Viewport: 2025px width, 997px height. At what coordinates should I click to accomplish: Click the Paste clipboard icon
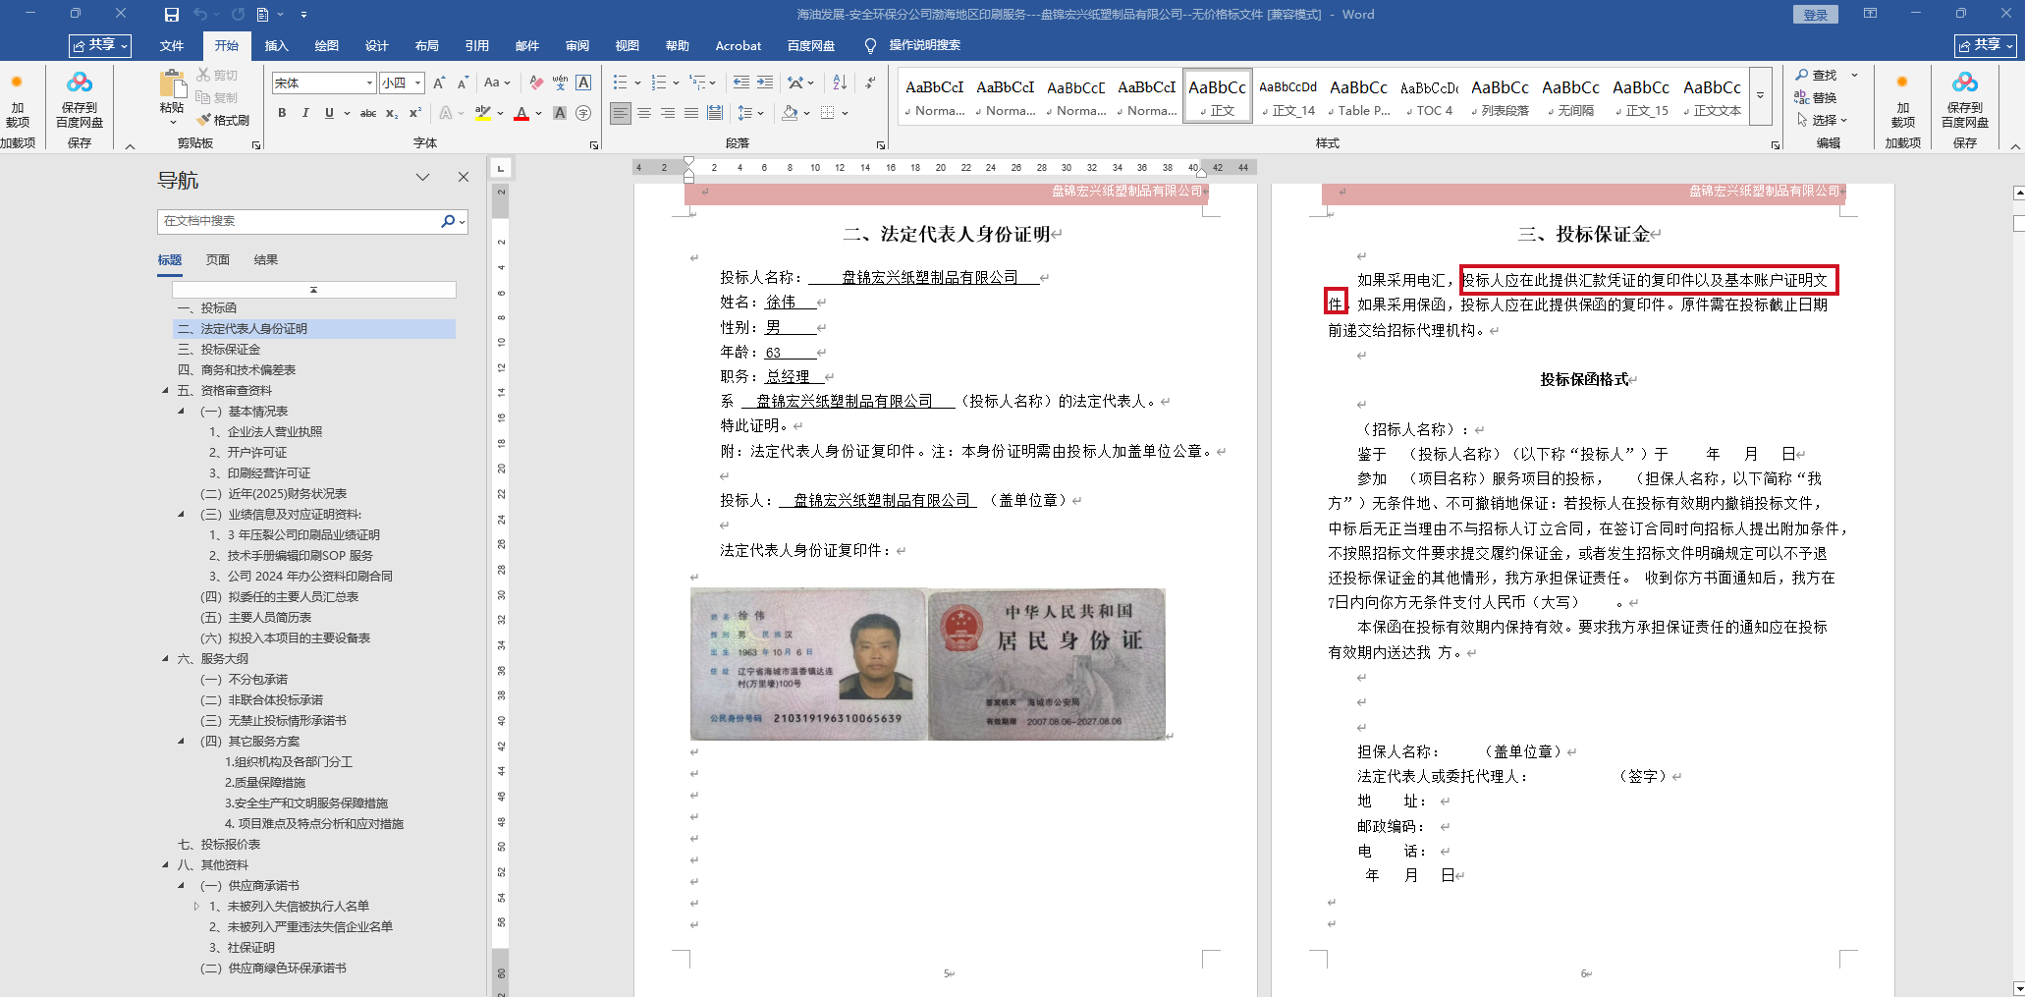[173, 84]
